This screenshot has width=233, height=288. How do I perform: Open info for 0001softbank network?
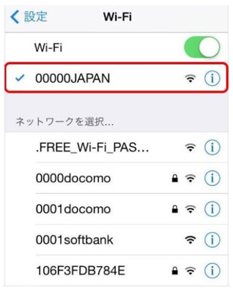212,240
